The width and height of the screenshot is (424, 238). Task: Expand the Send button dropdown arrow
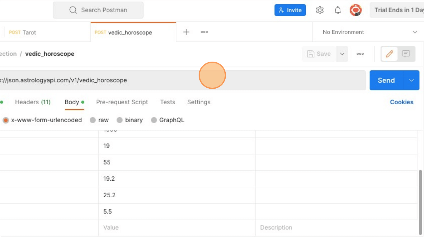[411, 80]
